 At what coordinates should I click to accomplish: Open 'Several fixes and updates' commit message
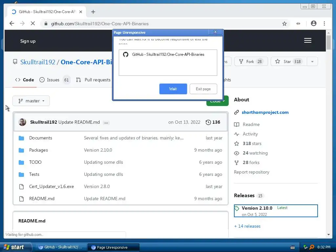134,138
